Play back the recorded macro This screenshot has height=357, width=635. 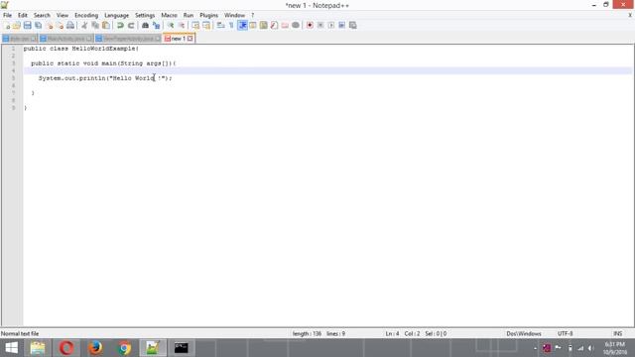(331, 26)
